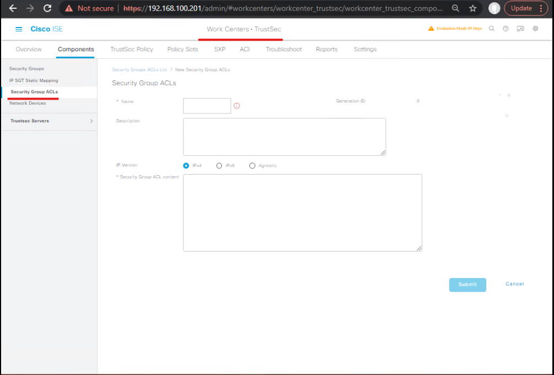
Task: Expand the Trustsec Servers section
Action: click(x=91, y=121)
